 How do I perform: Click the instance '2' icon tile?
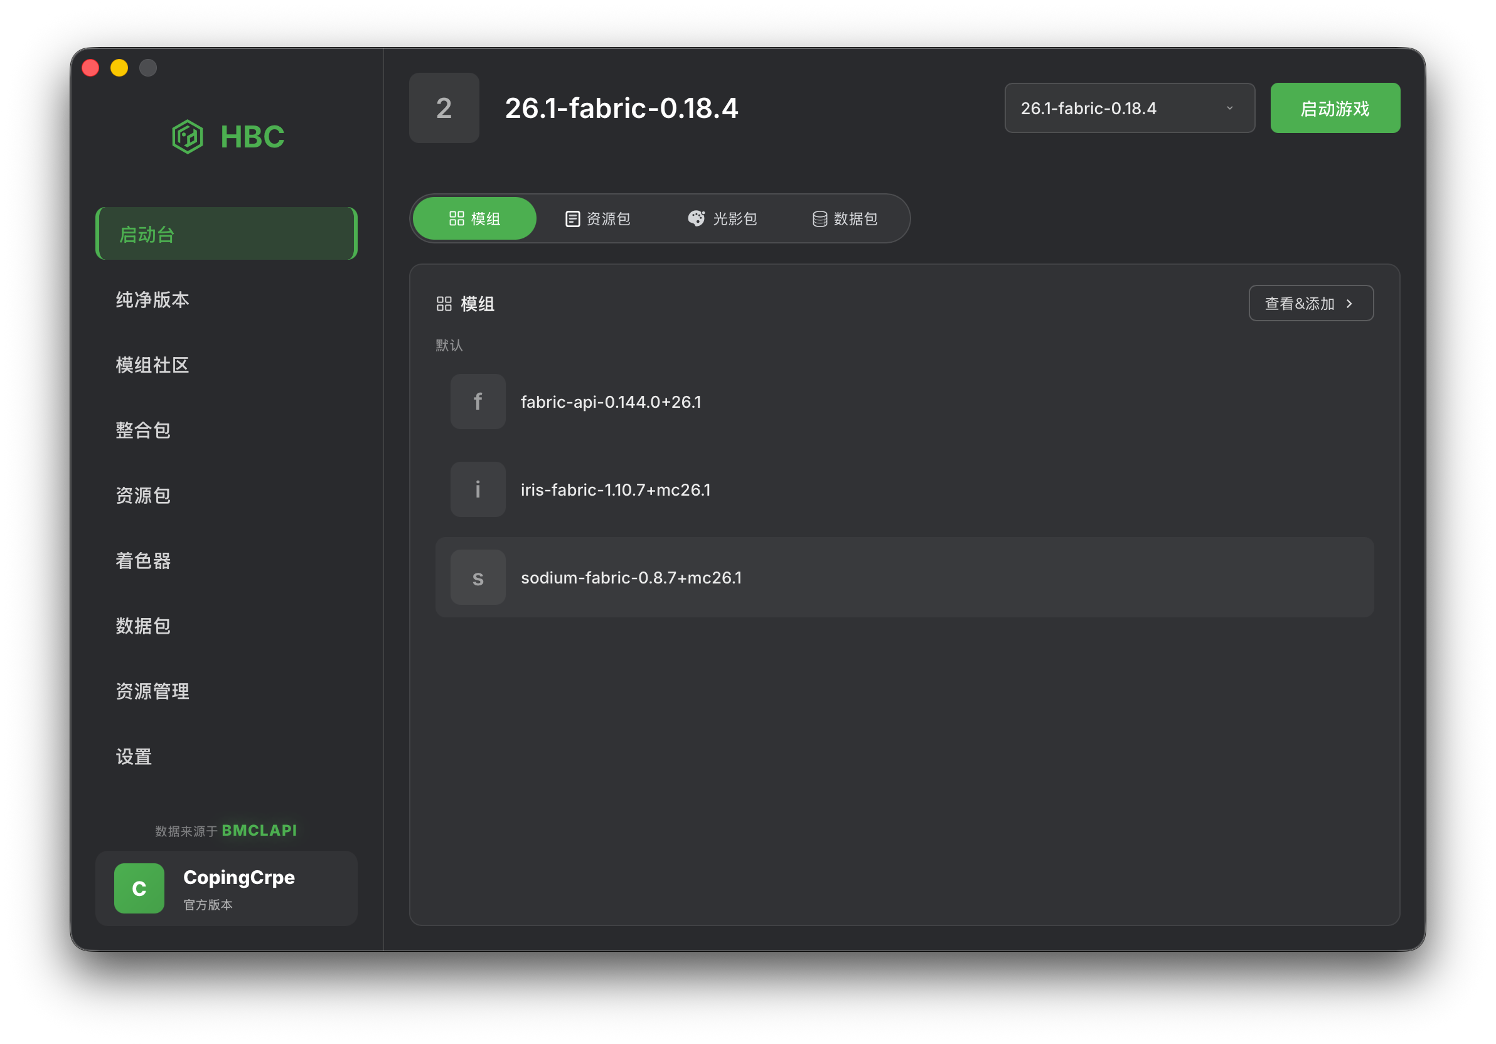(444, 108)
